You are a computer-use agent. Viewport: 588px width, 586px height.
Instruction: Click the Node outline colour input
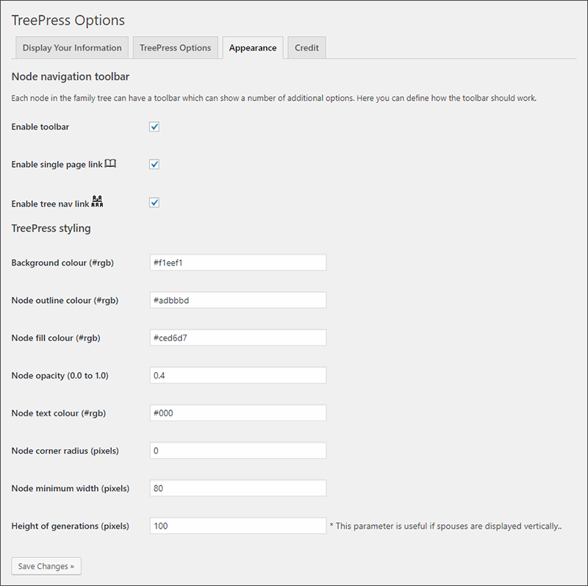pyautogui.click(x=238, y=300)
